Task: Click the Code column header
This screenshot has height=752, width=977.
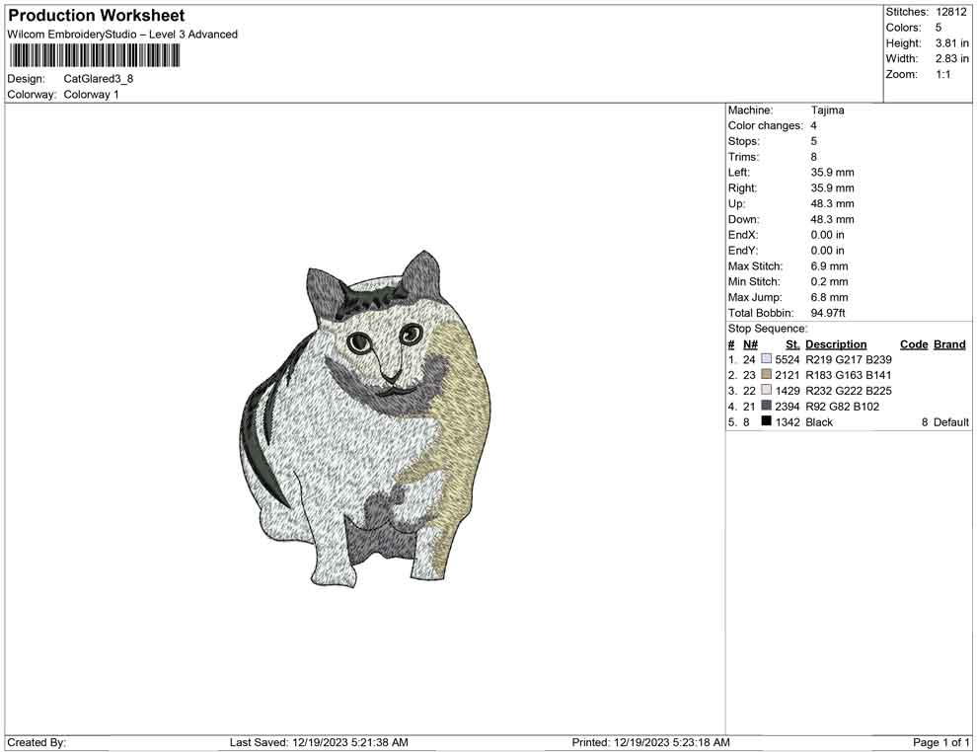Action: pyautogui.click(x=914, y=343)
